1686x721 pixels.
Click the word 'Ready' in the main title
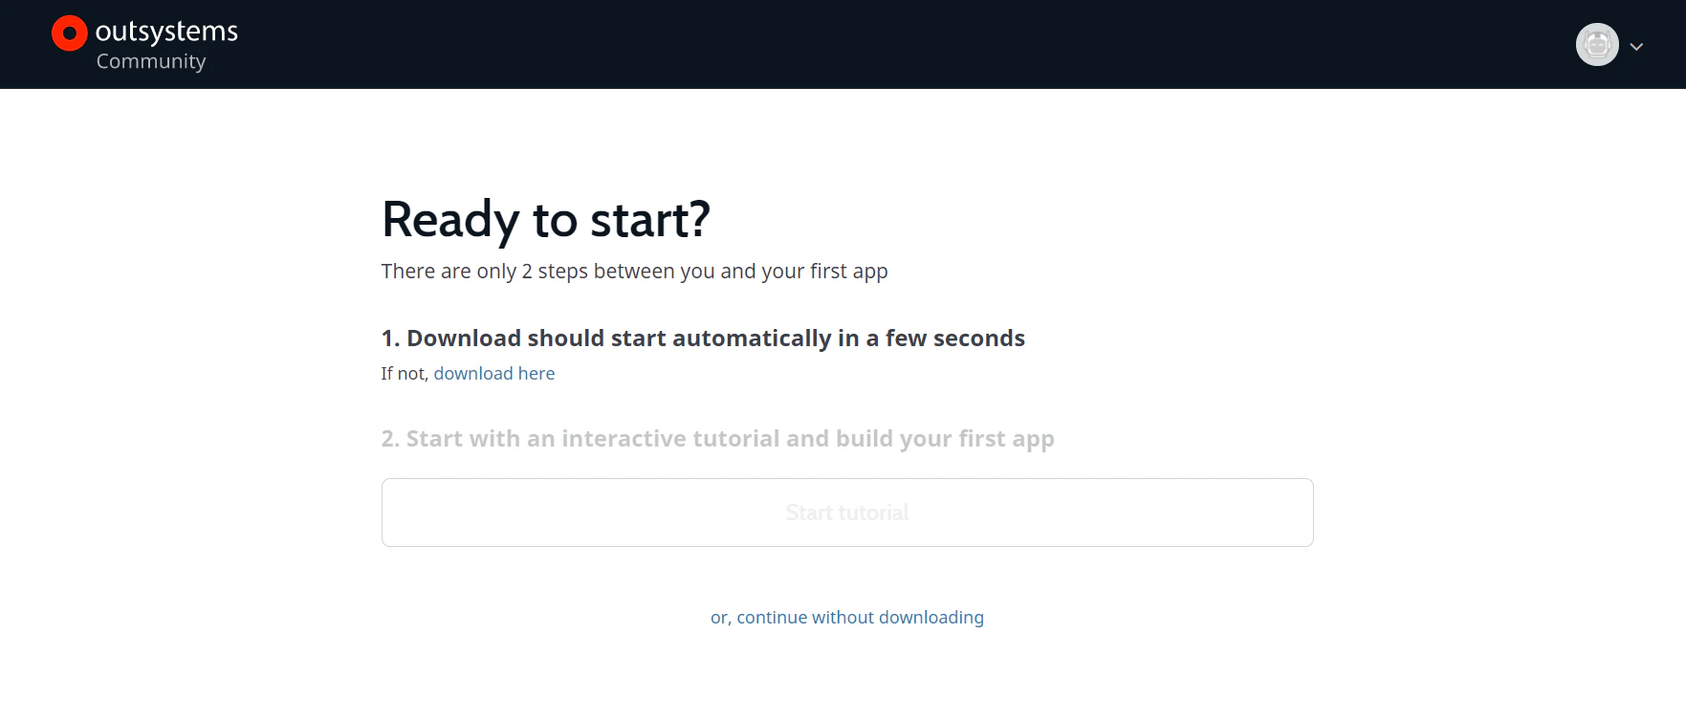tap(449, 220)
